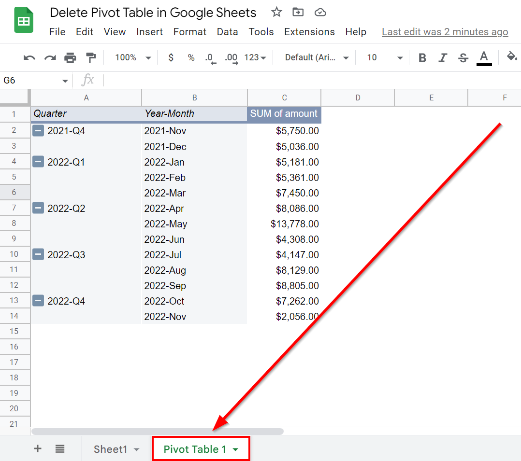Open the Tools menu
The image size is (521, 461).
click(261, 32)
